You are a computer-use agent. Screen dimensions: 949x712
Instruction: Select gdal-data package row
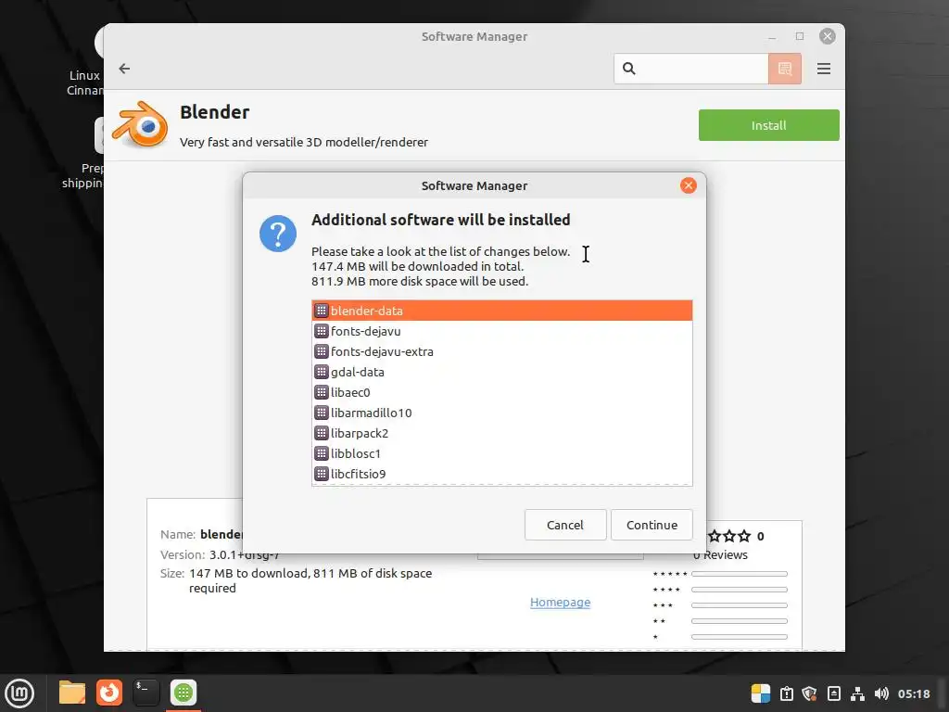coord(501,372)
